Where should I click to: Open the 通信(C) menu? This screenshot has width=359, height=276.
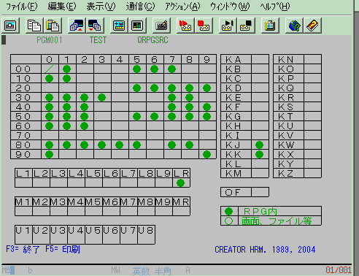coord(140,7)
